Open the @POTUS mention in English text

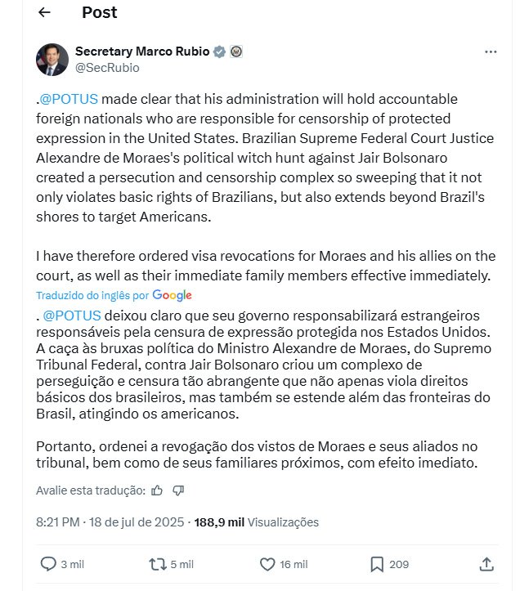pyautogui.click(x=69, y=99)
